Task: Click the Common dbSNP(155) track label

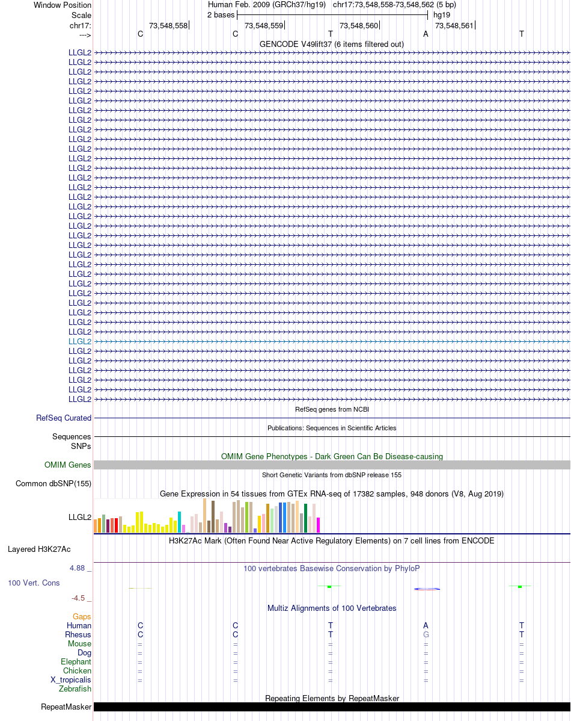Action: pyautogui.click(x=53, y=484)
